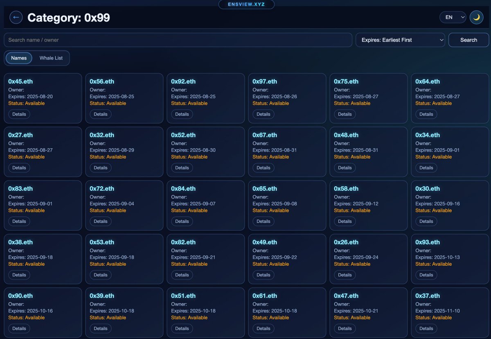Viewport: 491px width, 339px height.
Task: Open Details for 0x82.eth
Action: tap(182, 275)
